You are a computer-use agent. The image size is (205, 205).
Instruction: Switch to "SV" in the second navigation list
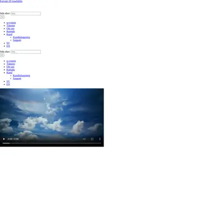pyautogui.click(x=8, y=81)
